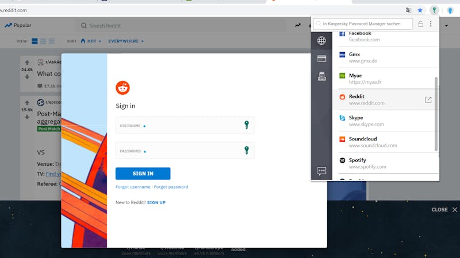Click the Post Match flair tag

(x=49, y=129)
